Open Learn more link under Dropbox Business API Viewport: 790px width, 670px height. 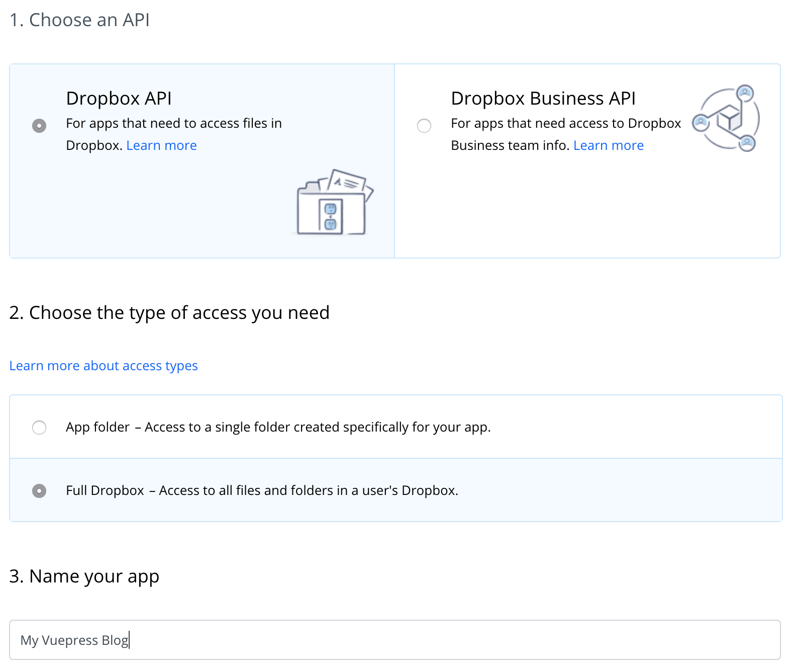[x=608, y=145]
